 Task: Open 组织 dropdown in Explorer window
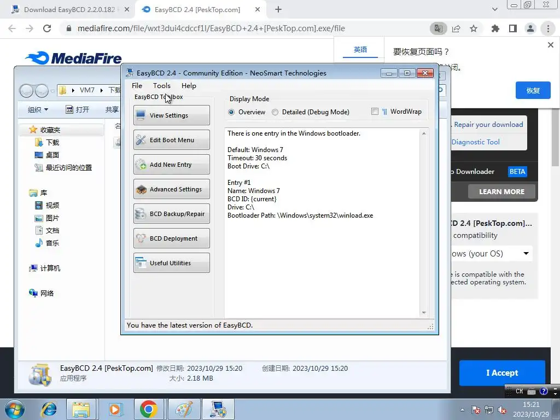click(x=38, y=109)
